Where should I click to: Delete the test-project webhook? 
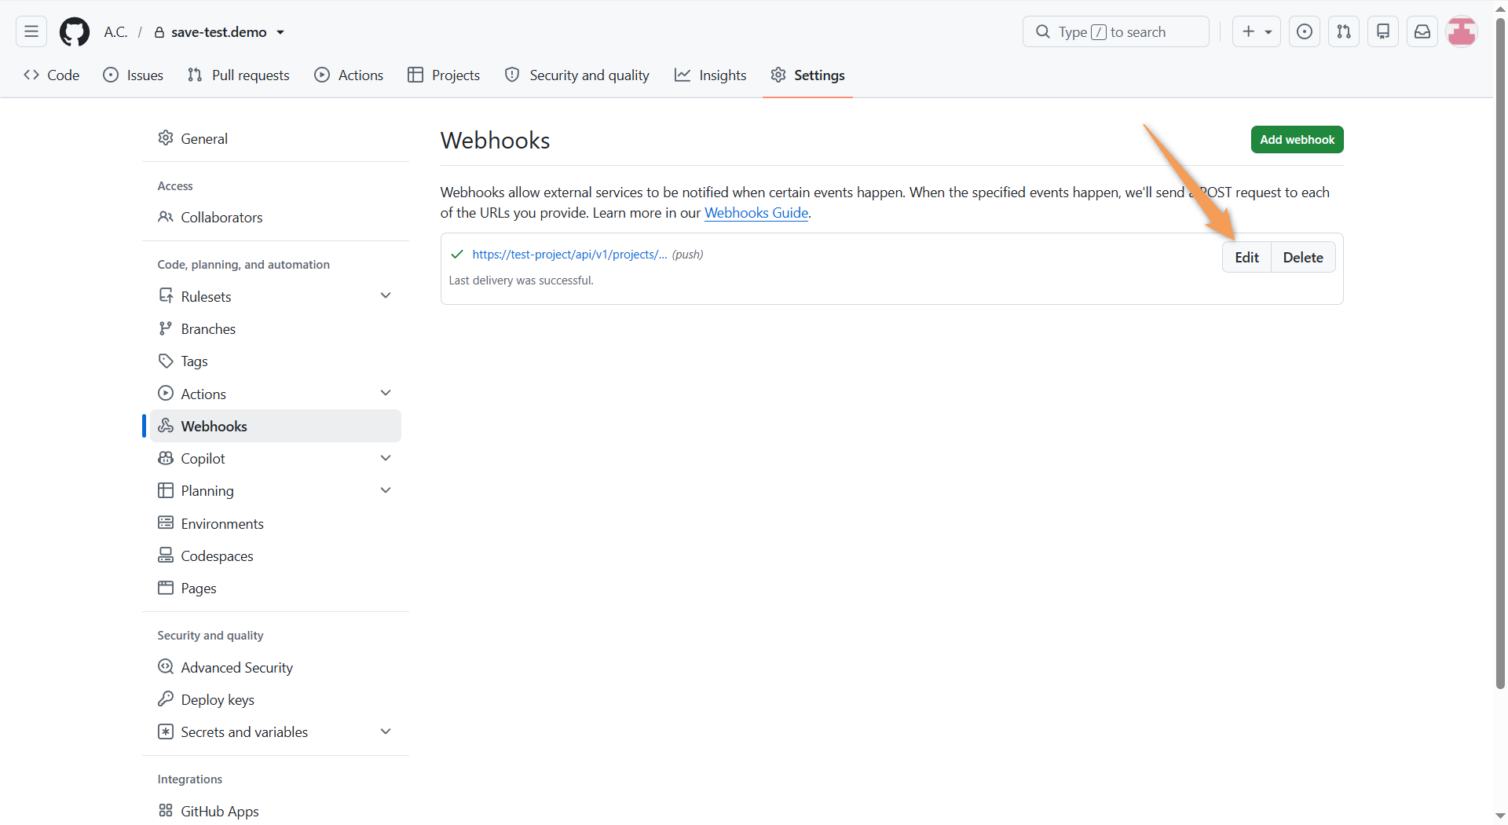[x=1303, y=257]
